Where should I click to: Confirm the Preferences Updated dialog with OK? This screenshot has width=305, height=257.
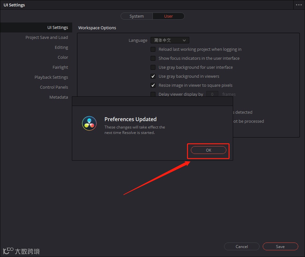[x=209, y=150]
